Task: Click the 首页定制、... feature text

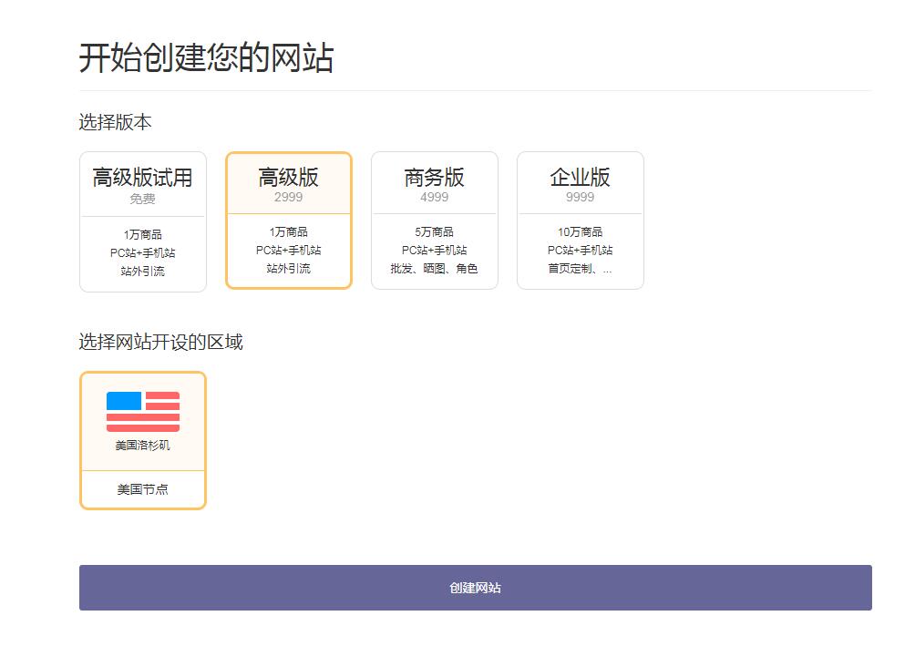Action: coord(581,269)
